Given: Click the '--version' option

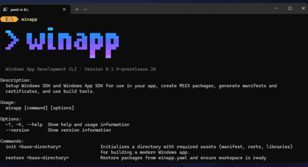Looking at the screenshot, I should click(17, 130).
